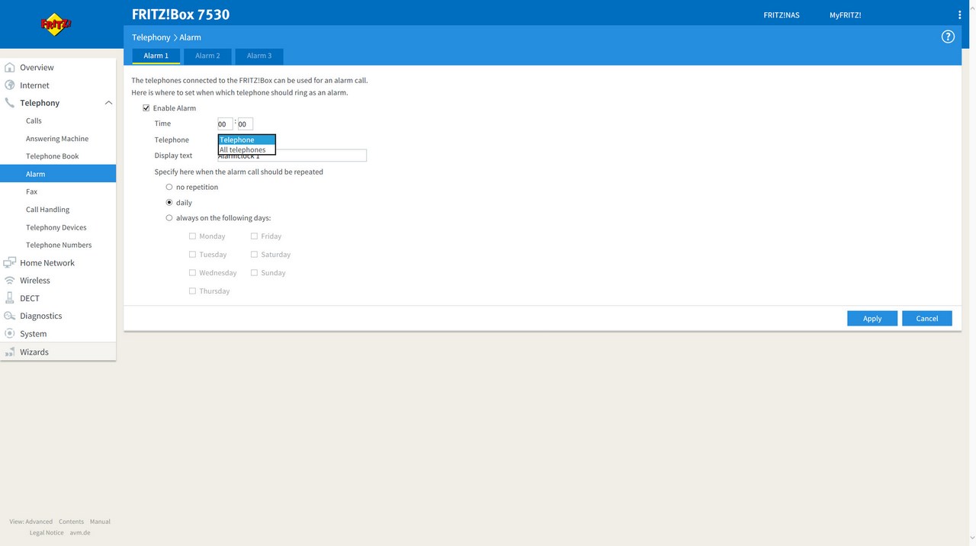Click the DECT handset icon

pyautogui.click(x=10, y=298)
